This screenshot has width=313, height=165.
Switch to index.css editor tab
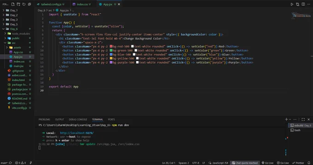[x=82, y=4]
